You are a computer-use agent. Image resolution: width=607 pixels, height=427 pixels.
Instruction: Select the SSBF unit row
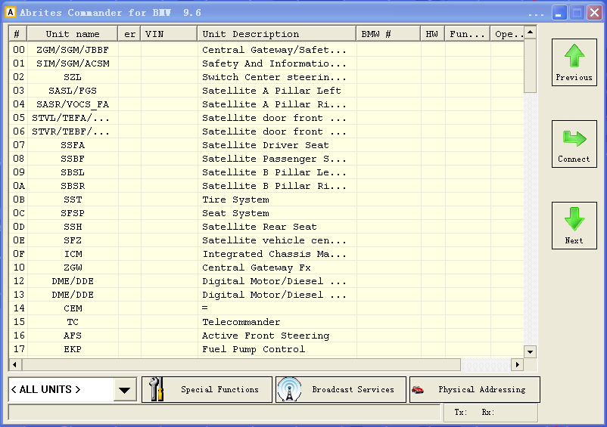click(266, 159)
